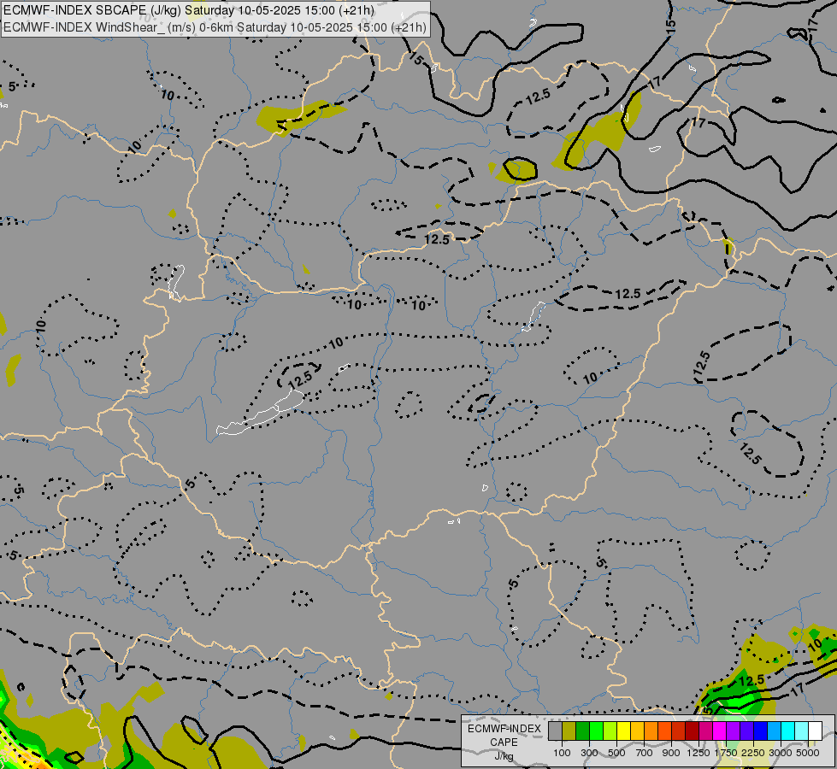Click the magenta legend swatch
The height and width of the screenshot is (769, 837).
720,731
